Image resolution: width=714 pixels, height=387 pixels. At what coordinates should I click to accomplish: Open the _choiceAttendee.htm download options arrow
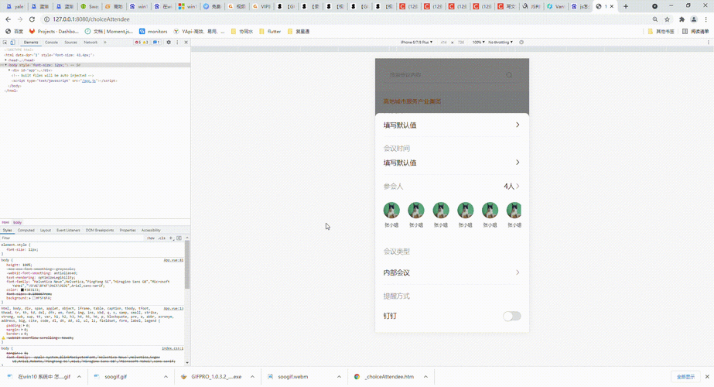click(425, 376)
